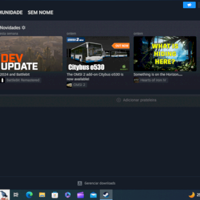This screenshot has height=200, width=200.
Task: Launch Microsoft Edge from the taskbar
Action: [29, 194]
